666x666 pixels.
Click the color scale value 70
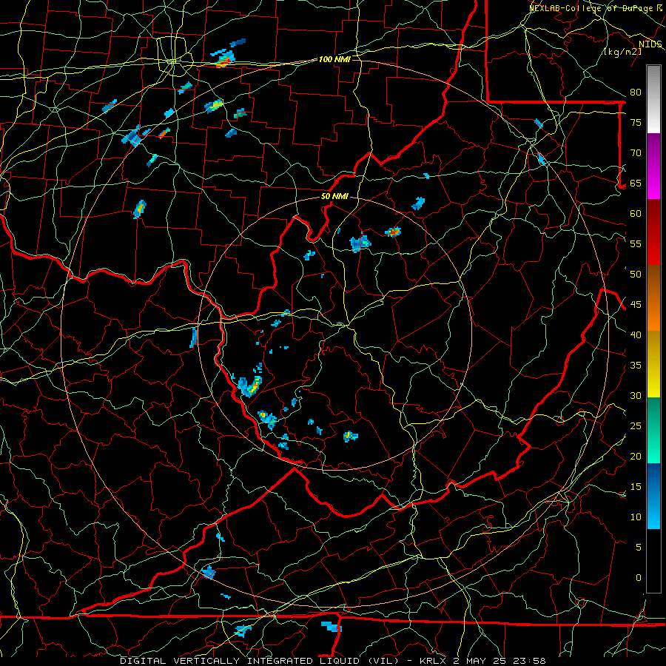pyautogui.click(x=636, y=153)
